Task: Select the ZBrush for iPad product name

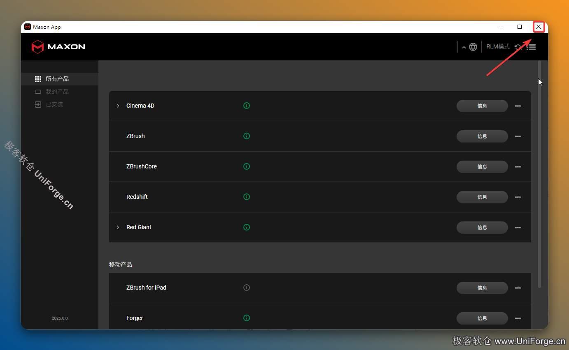Action: click(146, 288)
